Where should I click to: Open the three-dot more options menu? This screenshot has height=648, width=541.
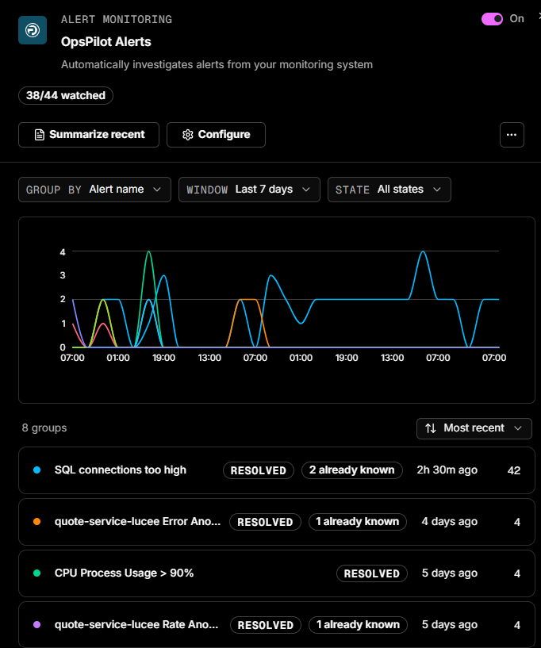(512, 135)
